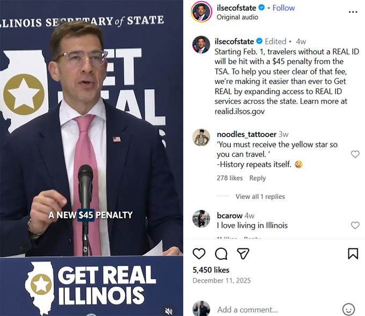Save post with bookmark icon
Screen dimensions: 365x316
coord(353,254)
